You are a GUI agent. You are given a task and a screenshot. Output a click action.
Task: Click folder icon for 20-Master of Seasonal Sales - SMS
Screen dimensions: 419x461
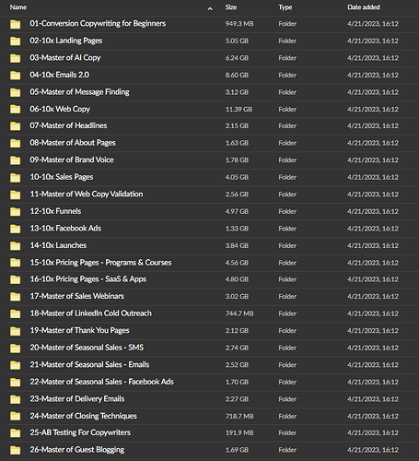[x=16, y=349]
